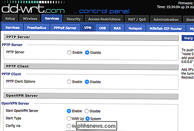Viewport: 194px width, 131px height.
Task: Click the Help panel header
Action: point(188,38)
